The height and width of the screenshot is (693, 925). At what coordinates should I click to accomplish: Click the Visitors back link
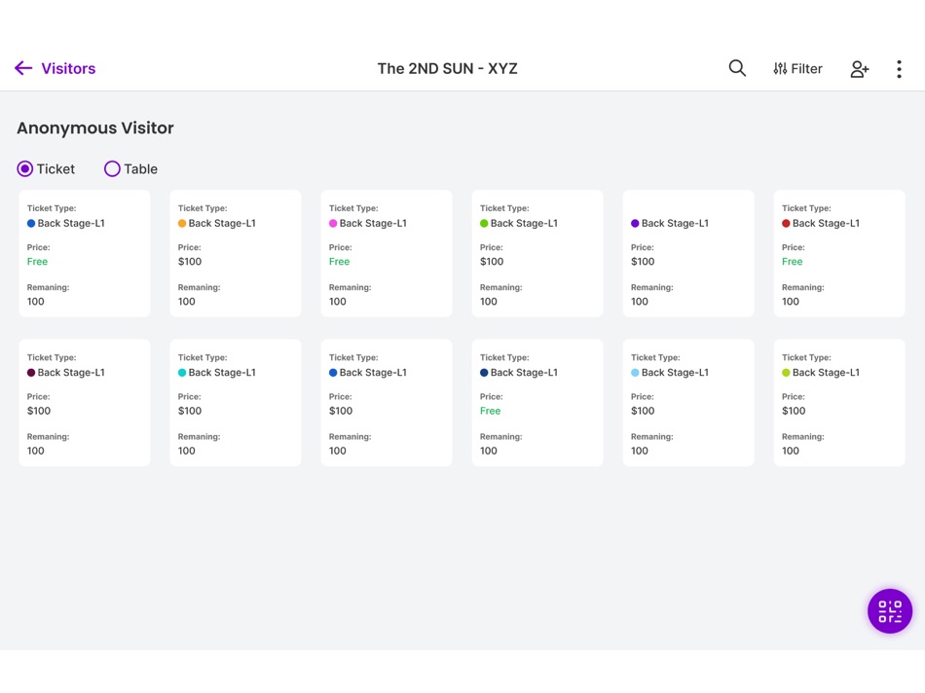point(68,68)
